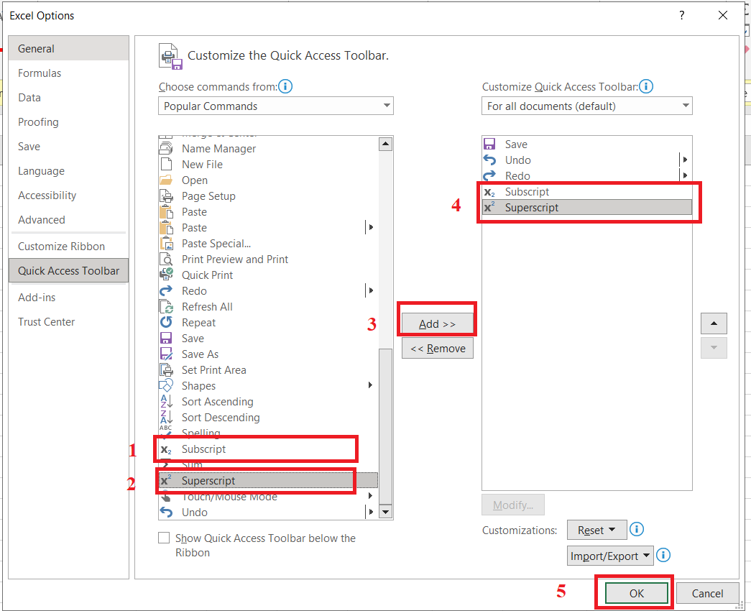751x611 pixels.
Task: Click the Sort Ascending A-Z icon
Action: pos(166,402)
